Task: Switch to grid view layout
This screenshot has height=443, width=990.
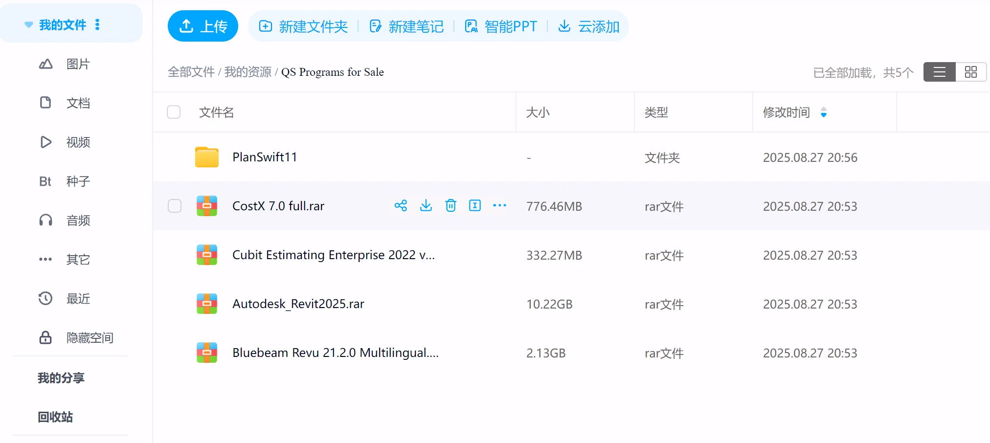Action: [x=971, y=71]
